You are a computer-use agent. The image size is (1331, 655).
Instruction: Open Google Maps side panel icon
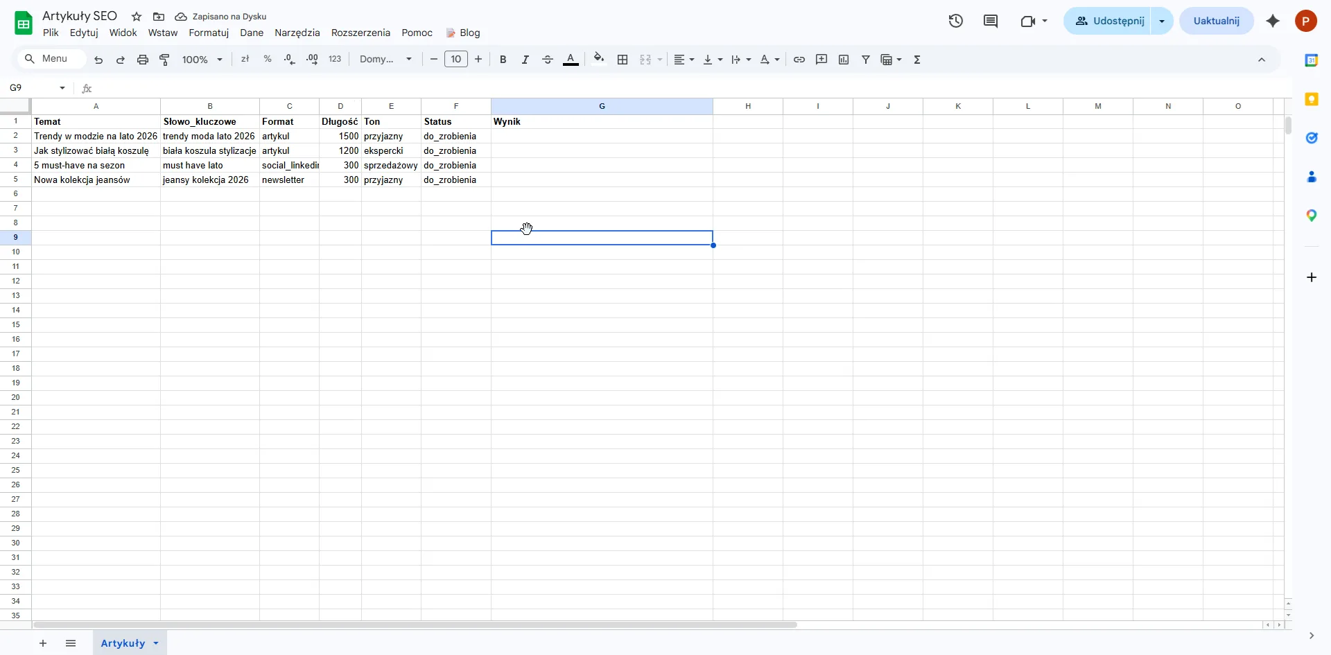(1312, 216)
